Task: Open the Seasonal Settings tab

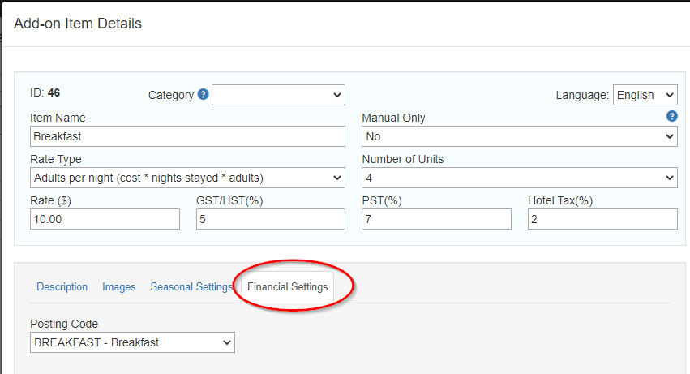Action: coord(191,286)
